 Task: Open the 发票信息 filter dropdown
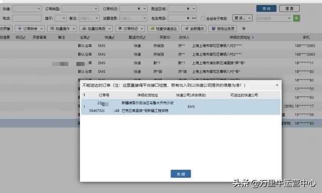pos(133,18)
